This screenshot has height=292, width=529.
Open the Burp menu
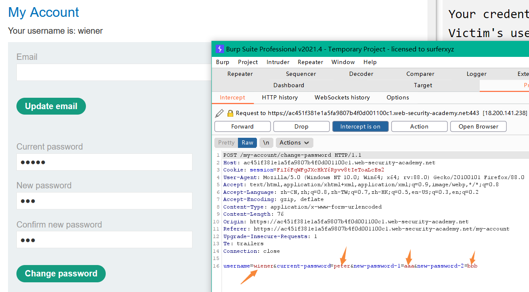[x=222, y=62]
